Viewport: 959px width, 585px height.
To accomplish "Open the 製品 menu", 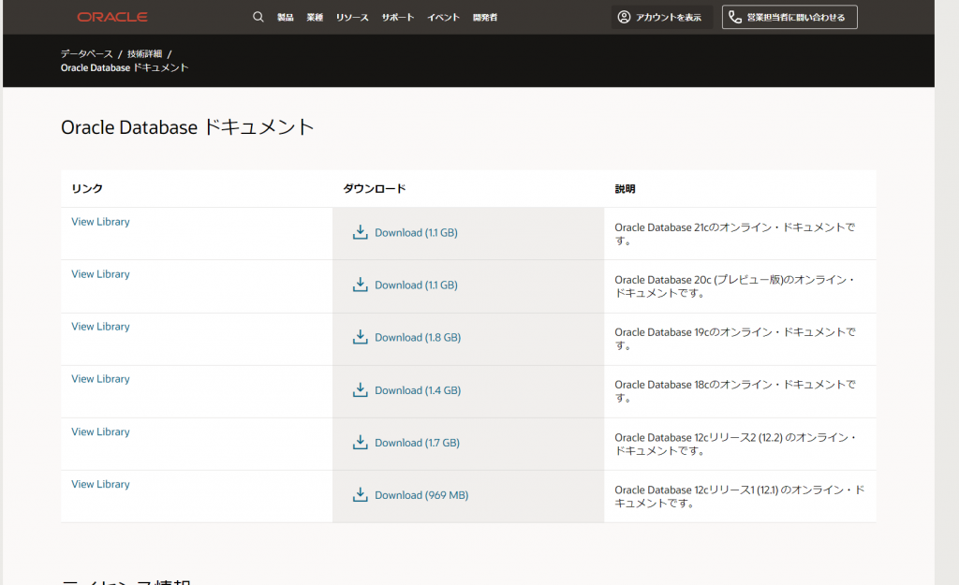I will point(286,18).
